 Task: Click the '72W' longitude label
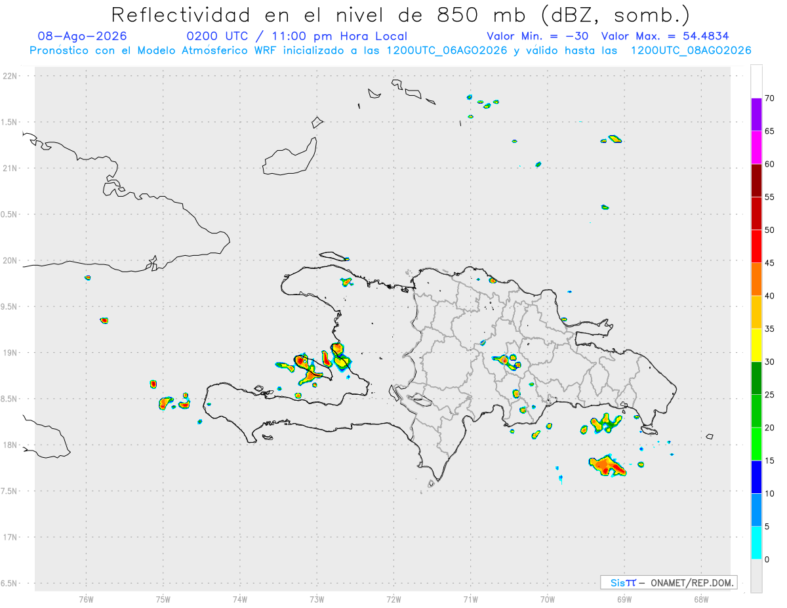click(x=393, y=599)
